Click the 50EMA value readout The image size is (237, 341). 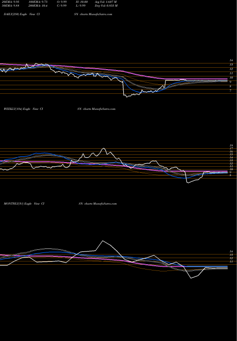[10, 6]
